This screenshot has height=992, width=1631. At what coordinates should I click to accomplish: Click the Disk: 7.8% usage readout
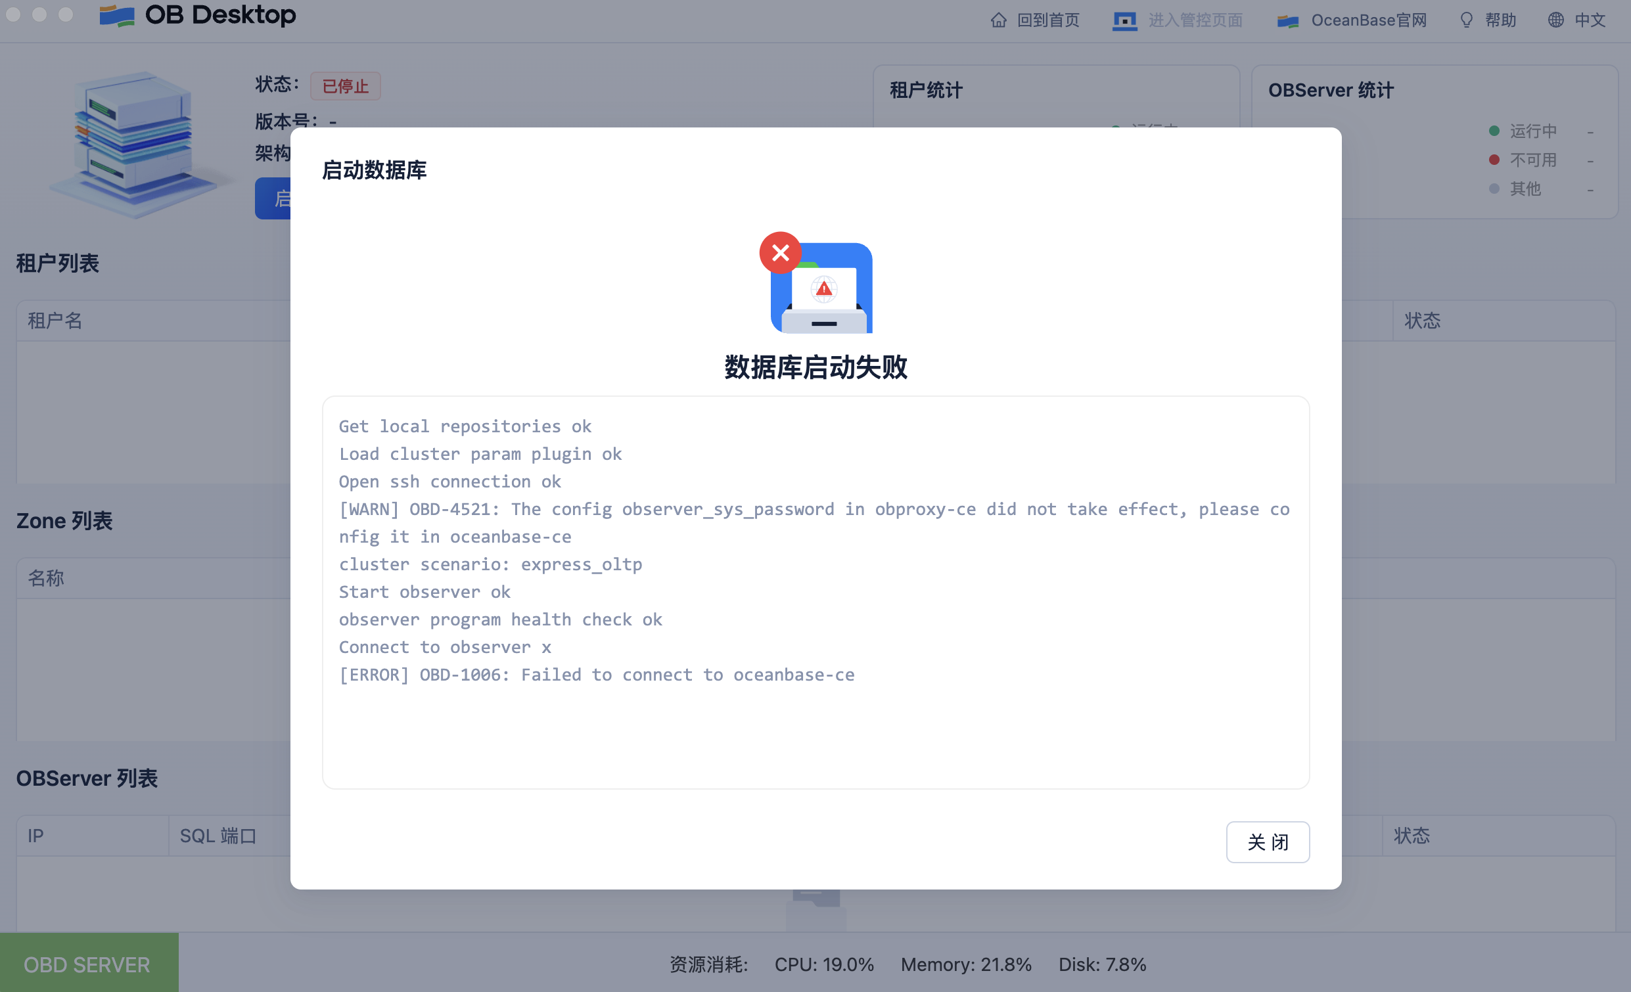(1101, 964)
